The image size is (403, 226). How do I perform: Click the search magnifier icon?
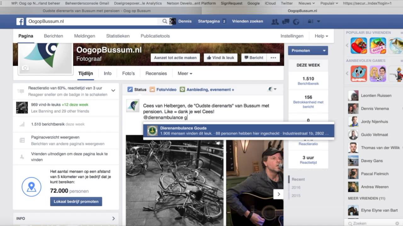165,21
